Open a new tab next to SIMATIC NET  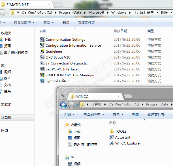coord(59,5)
